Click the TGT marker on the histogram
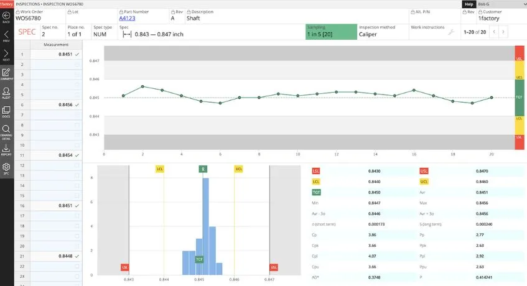This screenshot has width=527, height=286. pyautogui.click(x=199, y=259)
